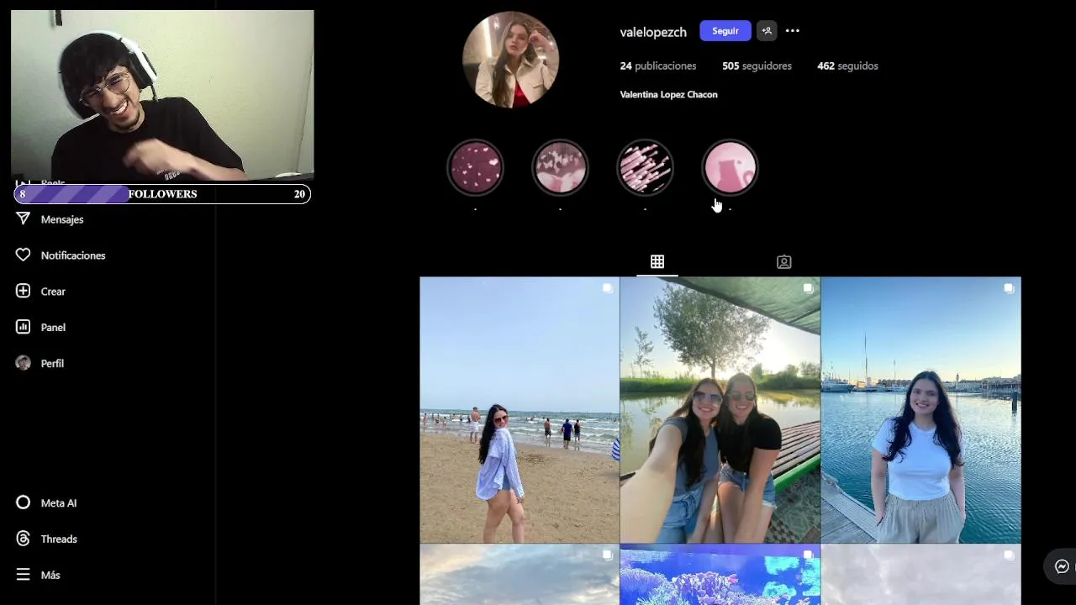Viewport: 1076px width, 605px height.
Task: Open Notificaciones heart icon
Action: point(23,255)
